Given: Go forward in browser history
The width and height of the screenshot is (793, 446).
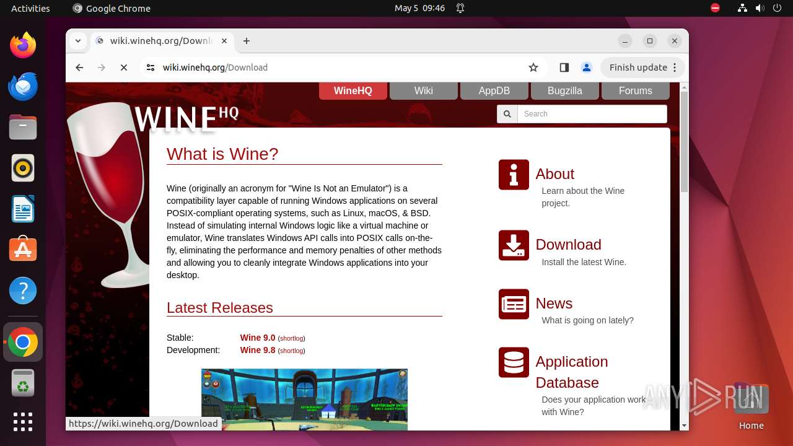Looking at the screenshot, I should pyautogui.click(x=102, y=68).
